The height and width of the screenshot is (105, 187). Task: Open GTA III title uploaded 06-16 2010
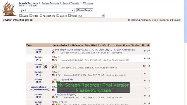[x=56, y=57]
